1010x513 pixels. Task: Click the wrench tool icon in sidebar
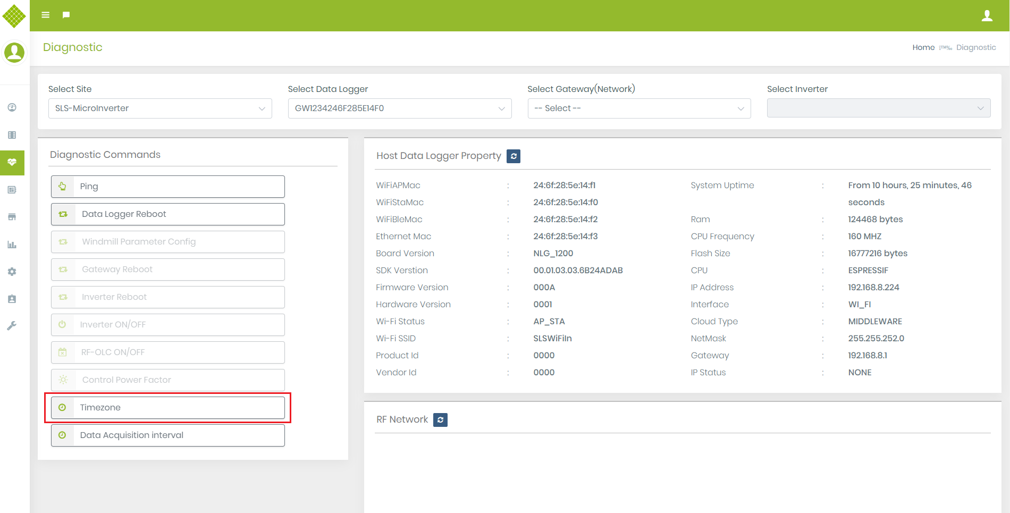[x=12, y=325]
